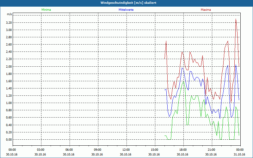Click the 09:00 time axis label
This screenshot has height=158, width=253.
pyautogui.click(x=98, y=150)
